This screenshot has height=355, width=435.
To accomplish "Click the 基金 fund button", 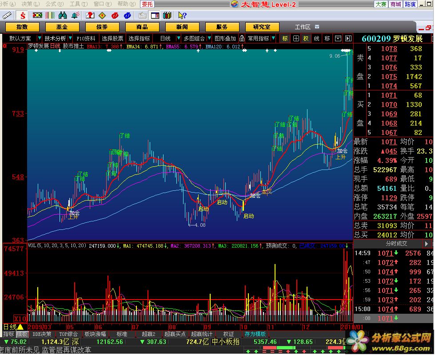I will [62, 27].
